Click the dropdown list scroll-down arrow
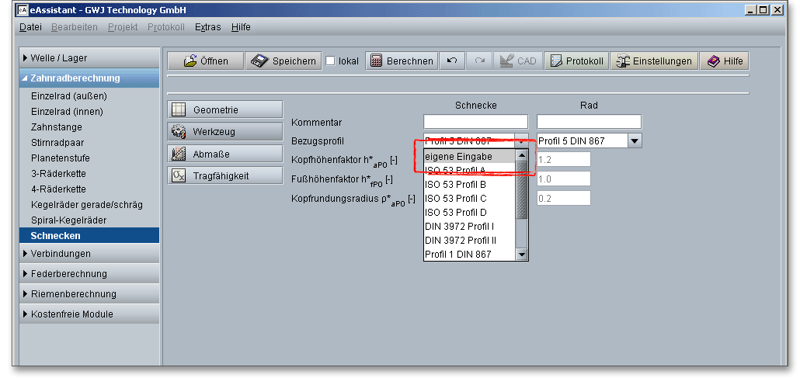The width and height of the screenshot is (800, 378). [522, 255]
